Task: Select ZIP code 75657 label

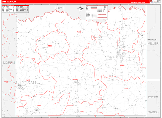Action: tap(82, 112)
